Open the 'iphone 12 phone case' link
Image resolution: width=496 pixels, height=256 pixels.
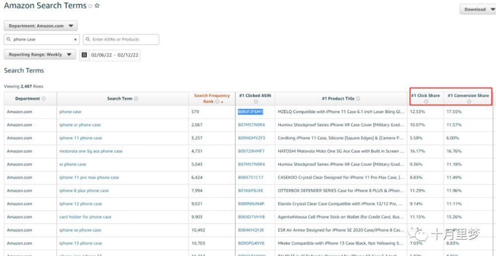click(81, 204)
